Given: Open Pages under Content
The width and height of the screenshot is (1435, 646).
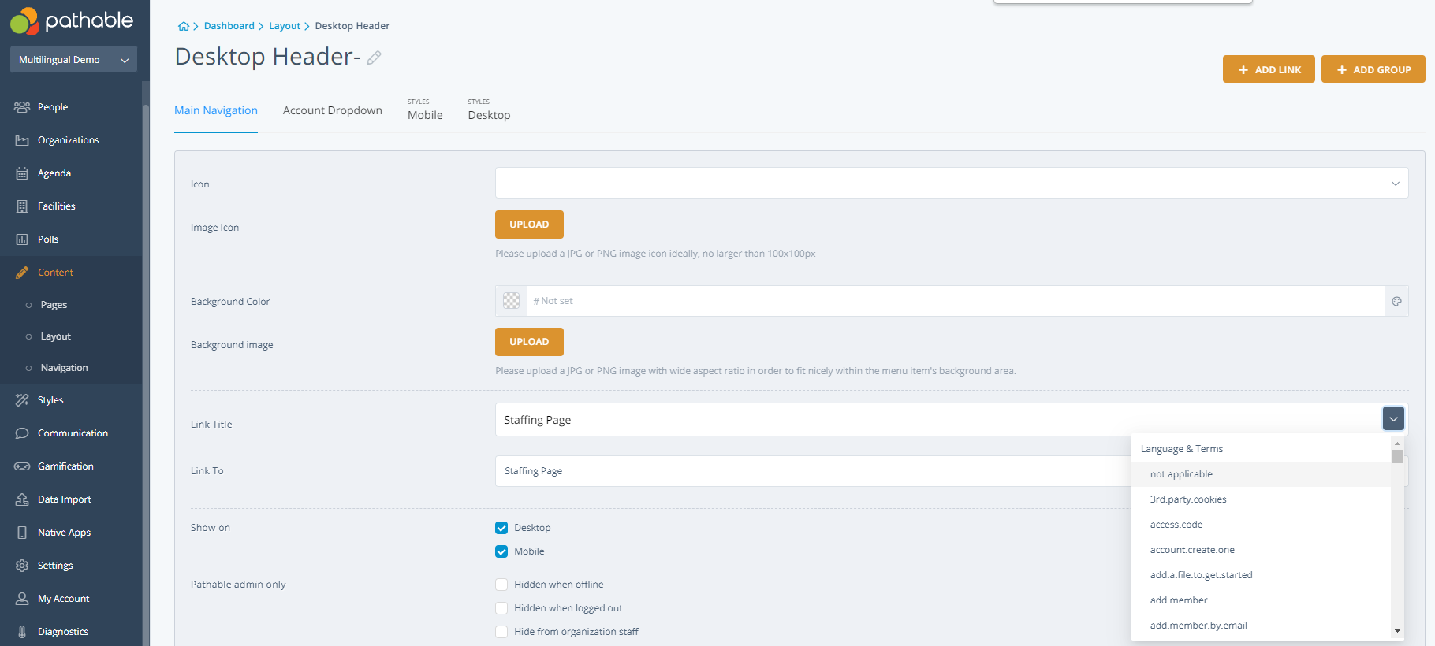Looking at the screenshot, I should (x=54, y=305).
